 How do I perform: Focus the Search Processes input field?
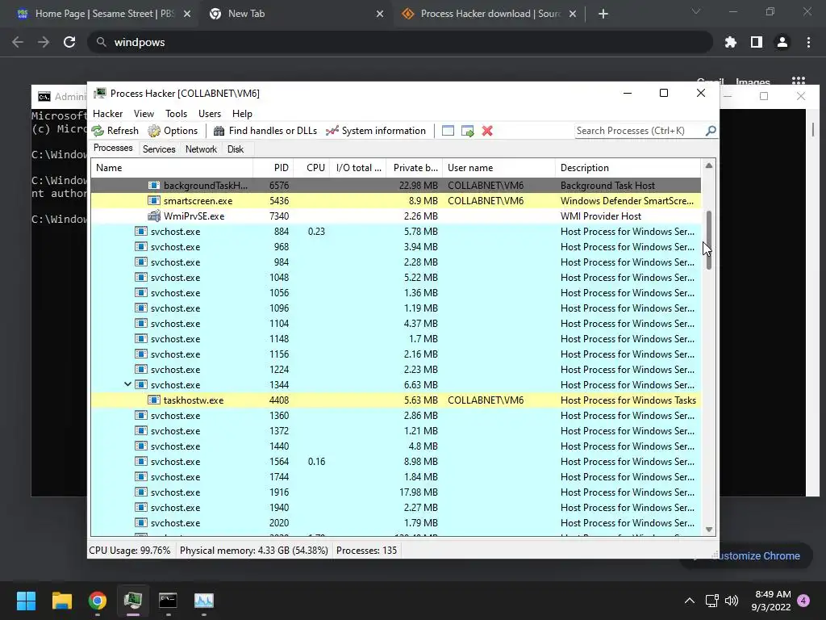click(x=640, y=131)
